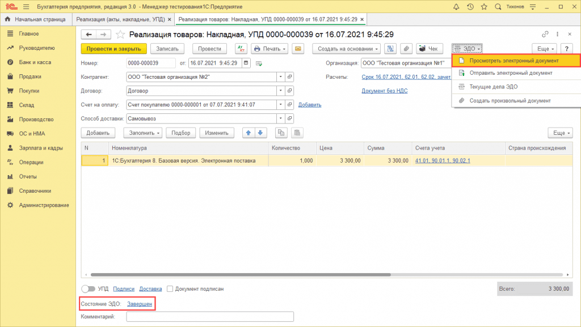Check the Документ подписан checkbox
The image size is (581, 327).
(x=170, y=288)
